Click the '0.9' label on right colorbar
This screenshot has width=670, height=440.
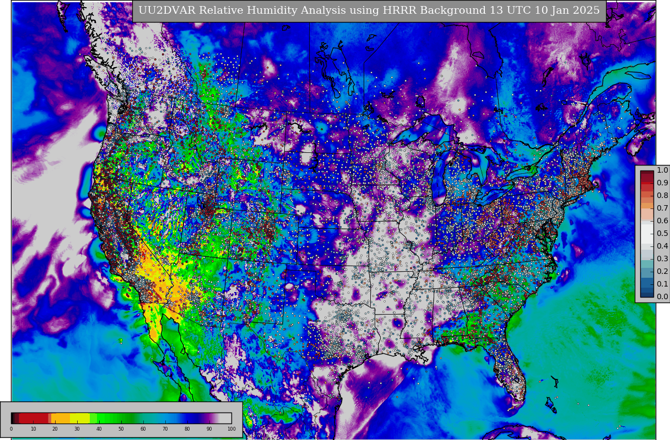662,183
